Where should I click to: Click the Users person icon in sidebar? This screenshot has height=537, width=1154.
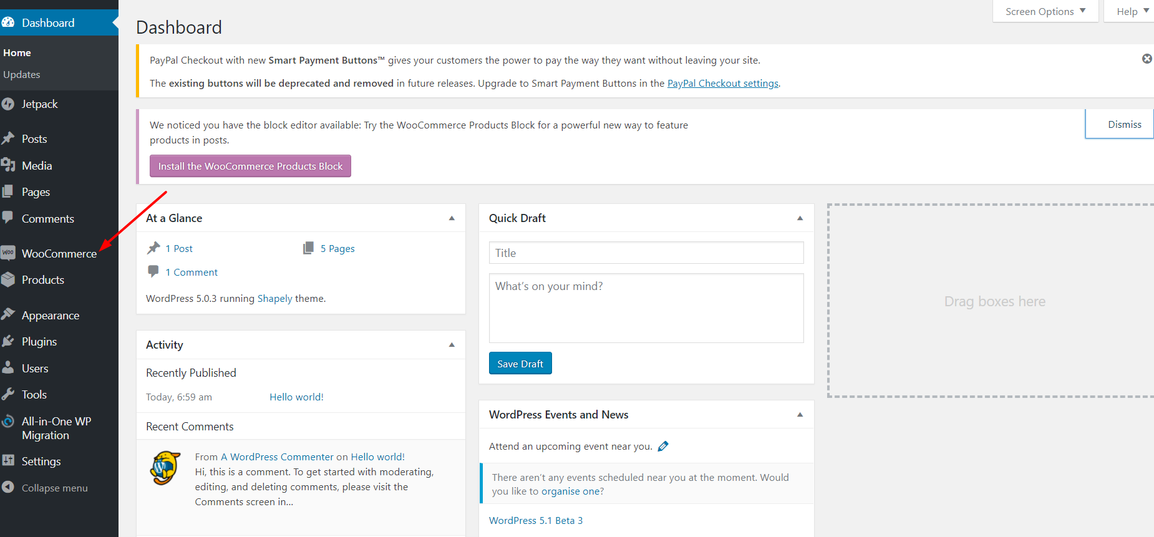click(7, 368)
